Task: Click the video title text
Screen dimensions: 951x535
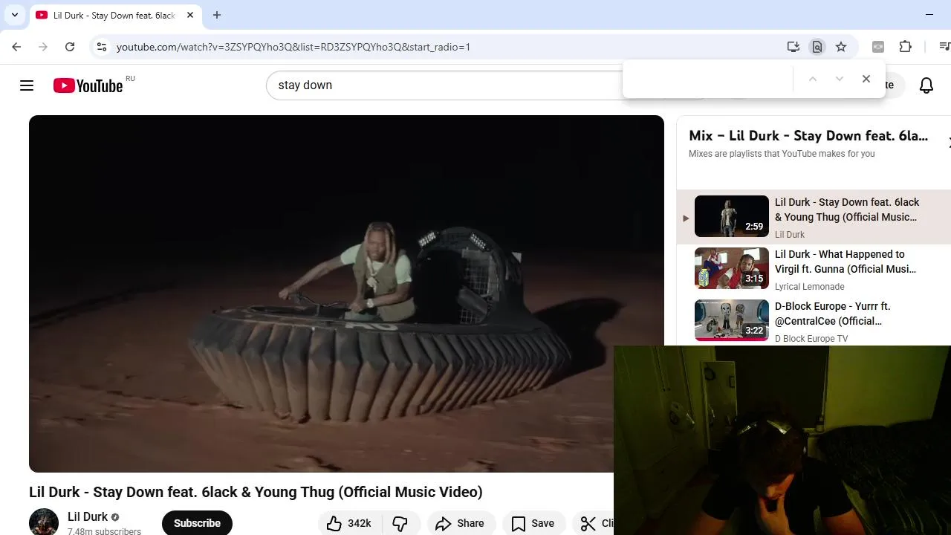Action: pyautogui.click(x=256, y=492)
